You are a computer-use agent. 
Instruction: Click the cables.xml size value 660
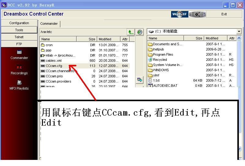92,61
